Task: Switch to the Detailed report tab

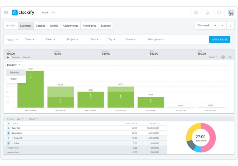Action: coord(41,26)
